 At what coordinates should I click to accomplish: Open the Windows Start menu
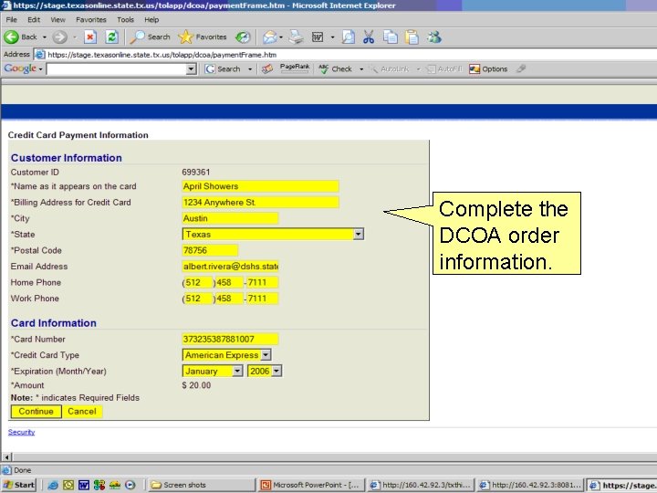[19, 485]
